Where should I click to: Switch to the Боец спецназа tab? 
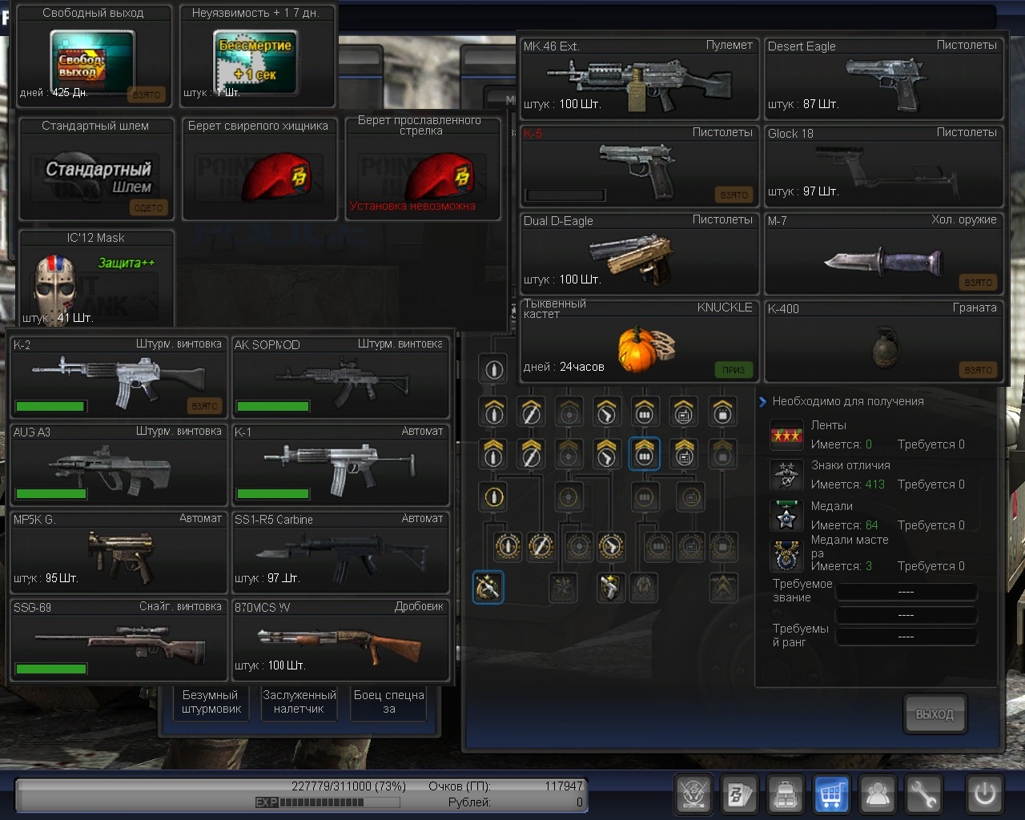388,701
